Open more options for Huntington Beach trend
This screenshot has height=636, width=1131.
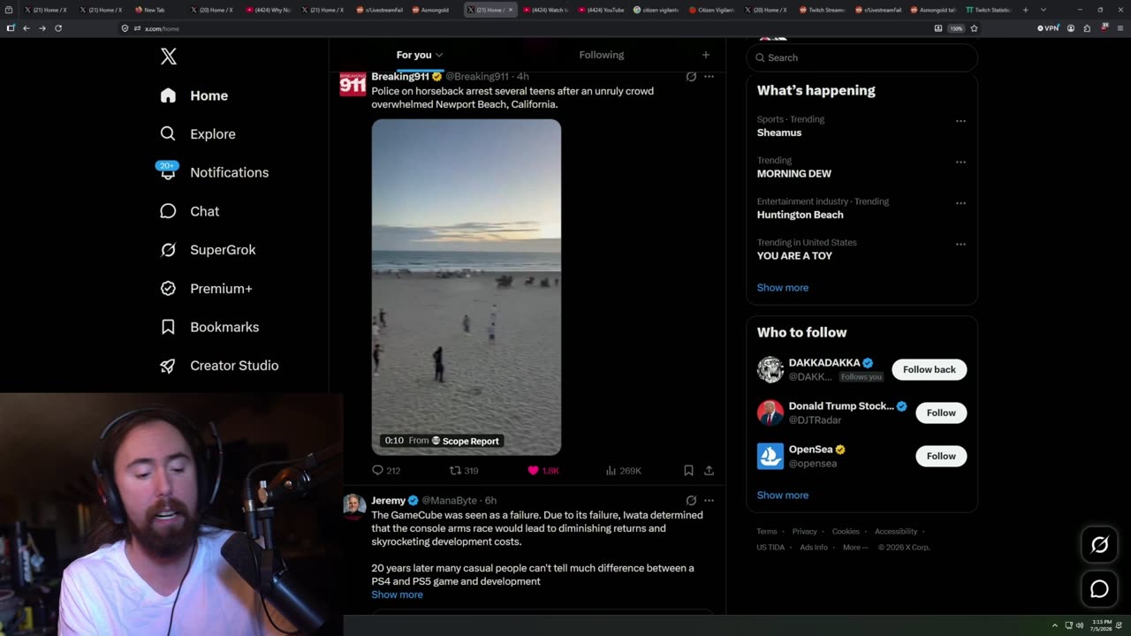click(x=960, y=203)
